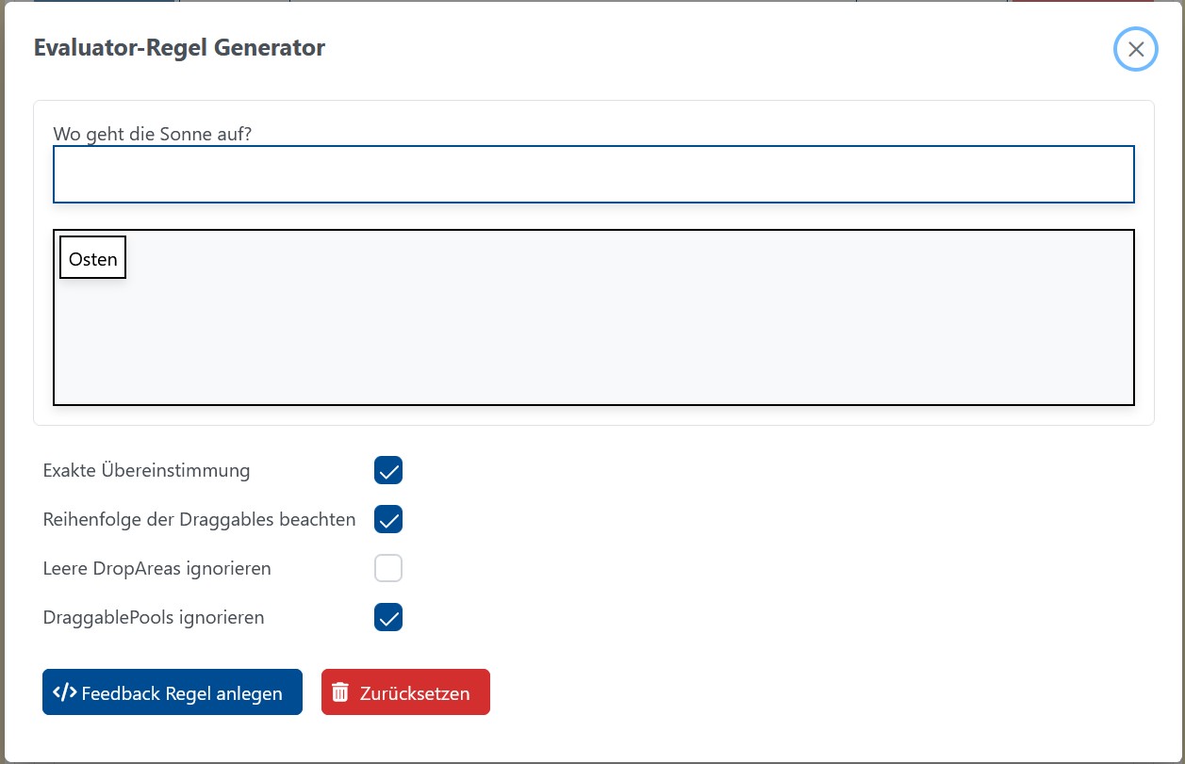Click the red Zurücksetzen button

(x=405, y=692)
